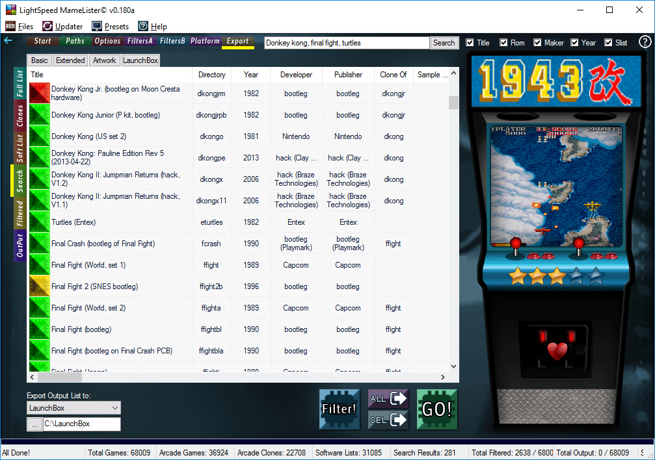This screenshot has height=460, width=655.
Task: Sort the list by the Year column header
Action: [x=250, y=75]
